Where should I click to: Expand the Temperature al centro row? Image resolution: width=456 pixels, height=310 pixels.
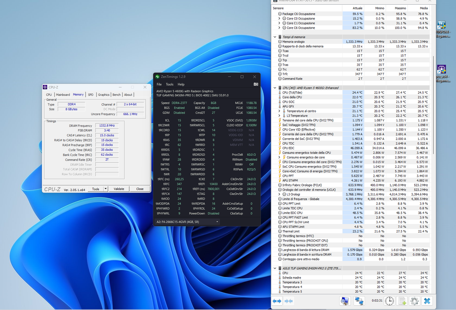[x=279, y=111]
